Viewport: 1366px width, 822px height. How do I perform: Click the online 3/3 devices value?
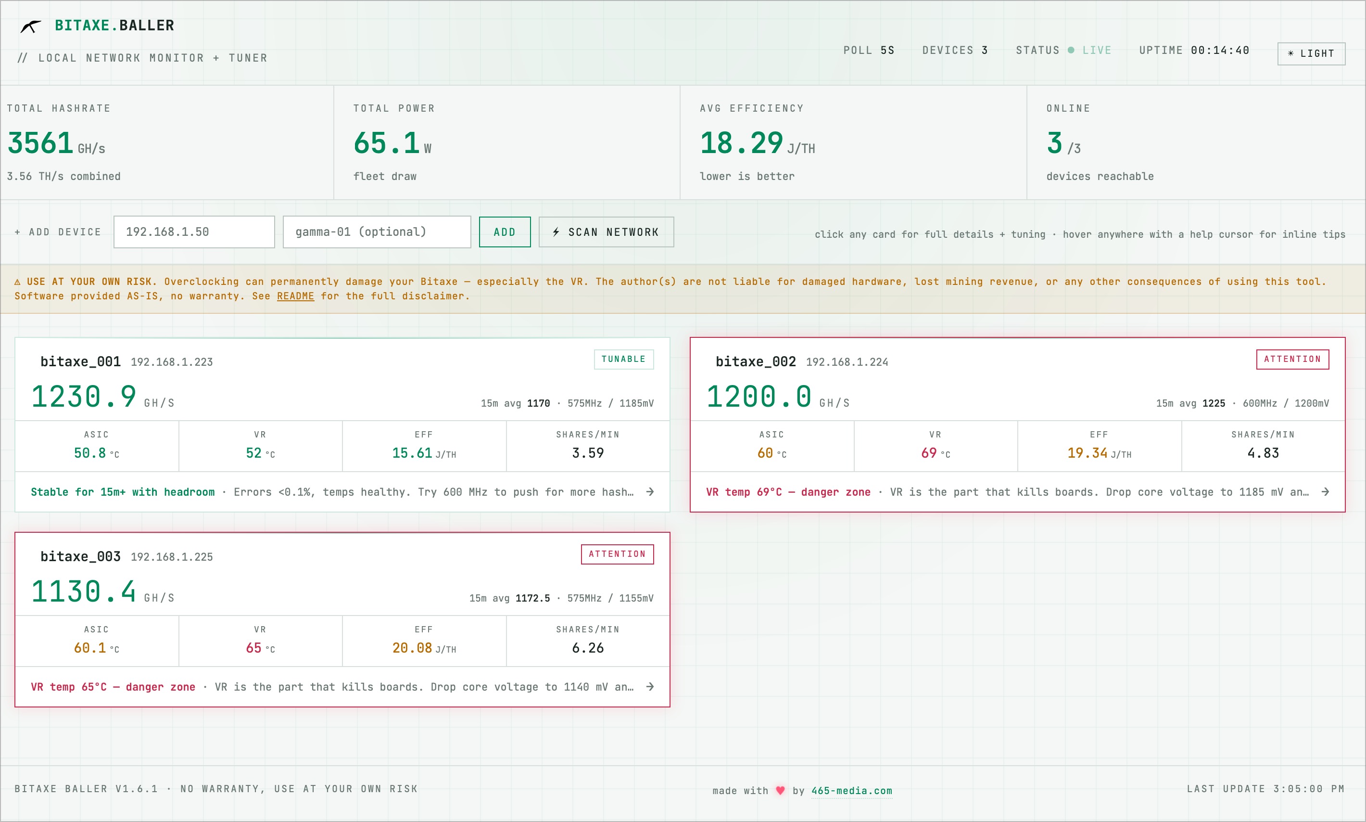(1064, 143)
